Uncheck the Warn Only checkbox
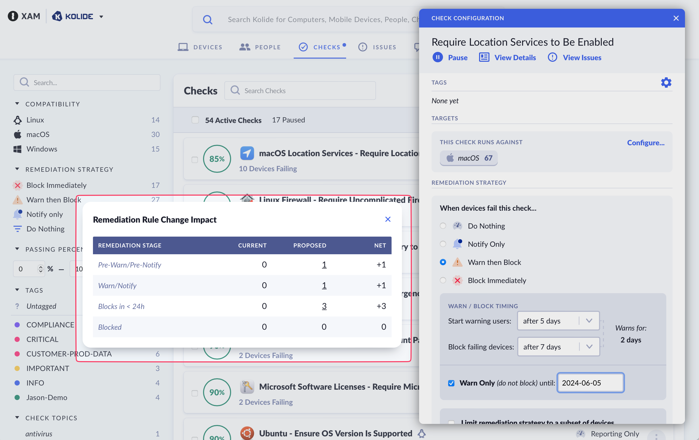Viewport: 699px width, 440px height. click(451, 383)
